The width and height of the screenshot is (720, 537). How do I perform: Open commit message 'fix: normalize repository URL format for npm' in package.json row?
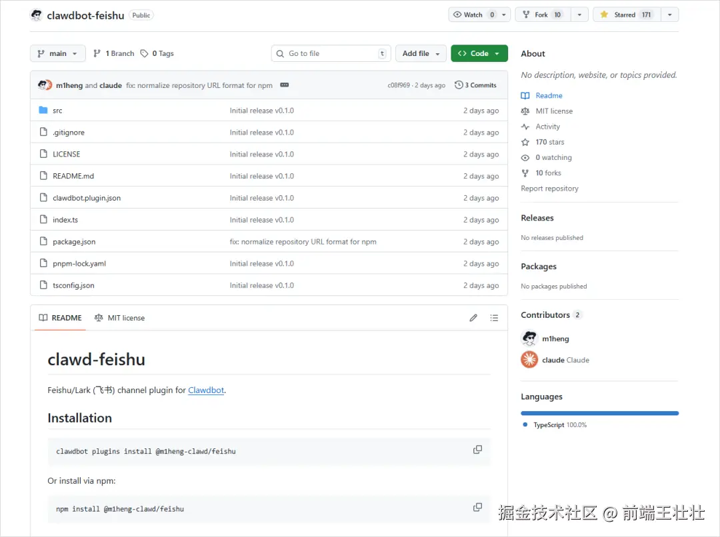303,241
